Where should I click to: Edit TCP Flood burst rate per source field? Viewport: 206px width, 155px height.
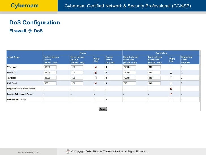77,78
